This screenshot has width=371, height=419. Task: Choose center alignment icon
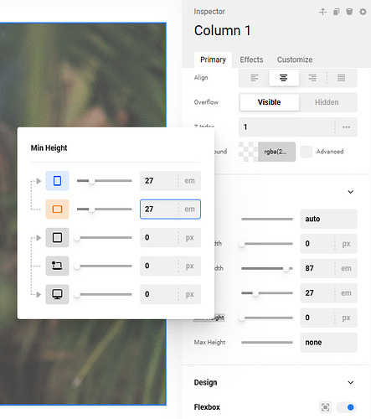[x=284, y=78]
